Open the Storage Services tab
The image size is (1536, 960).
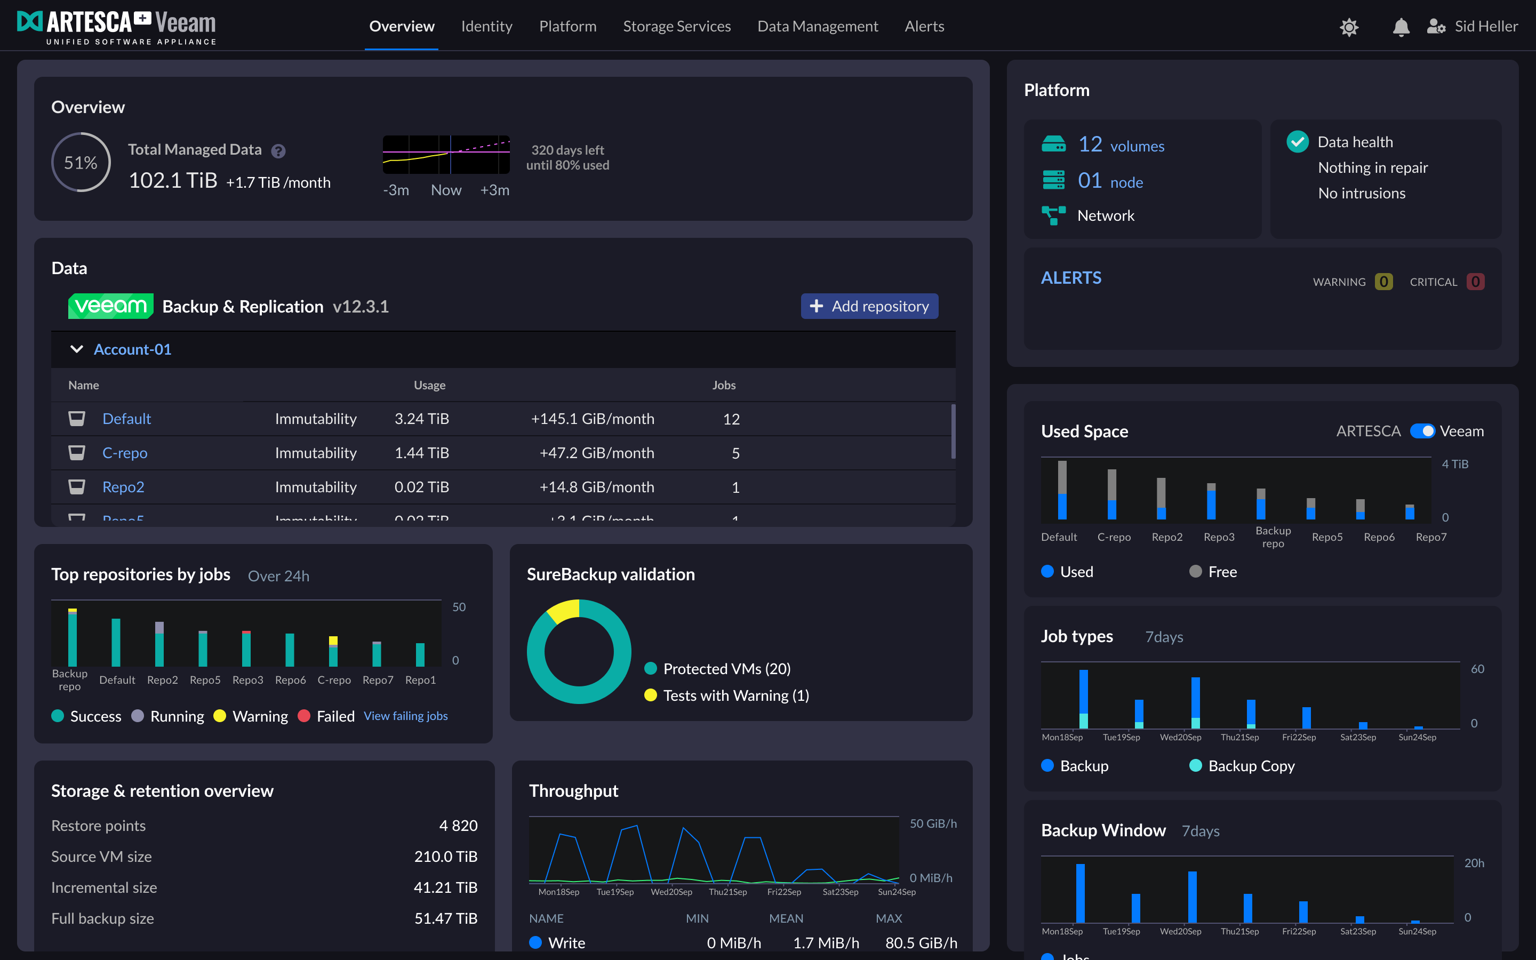[677, 26]
